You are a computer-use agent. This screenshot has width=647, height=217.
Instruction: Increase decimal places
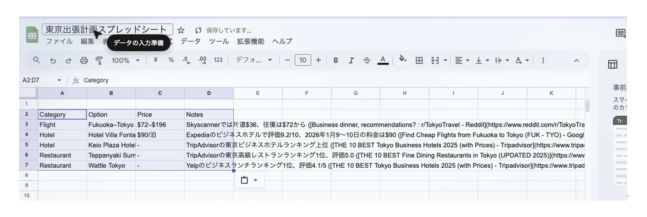[x=202, y=60]
